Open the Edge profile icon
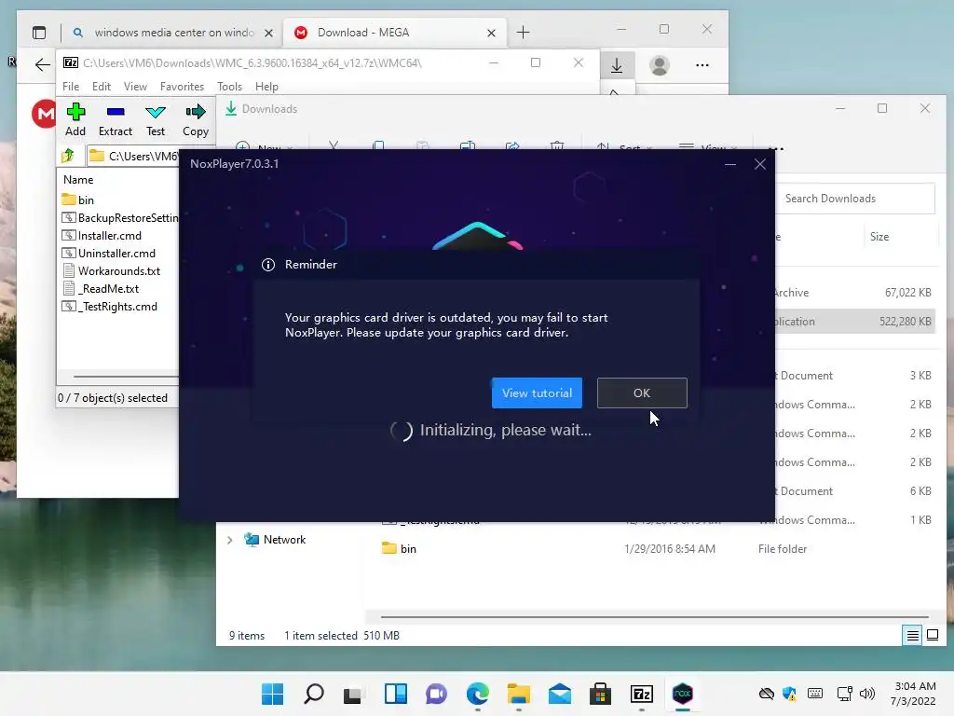This screenshot has height=716, width=954. click(x=660, y=65)
